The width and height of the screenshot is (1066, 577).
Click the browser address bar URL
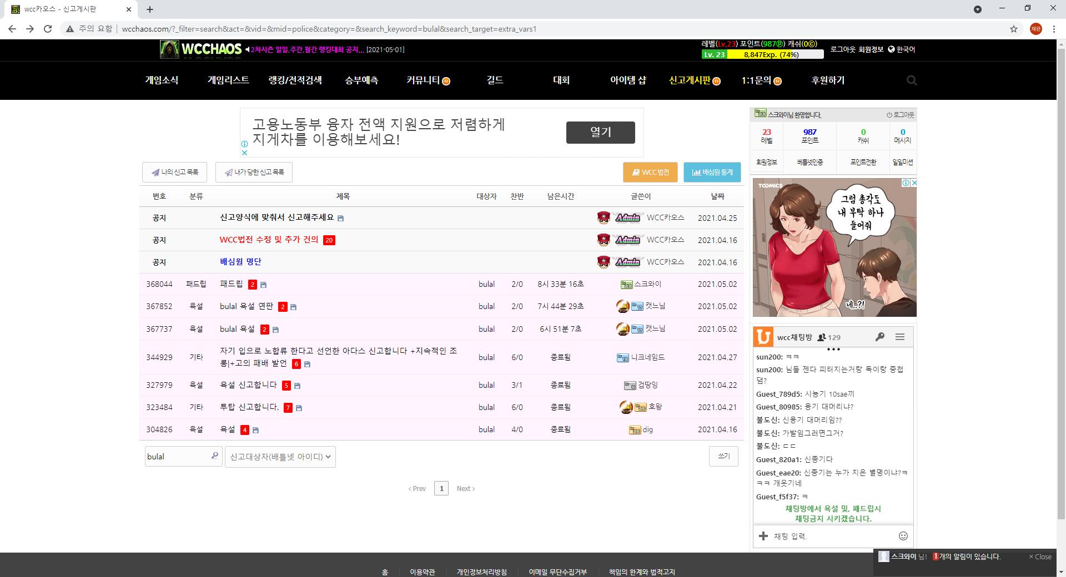click(x=329, y=29)
